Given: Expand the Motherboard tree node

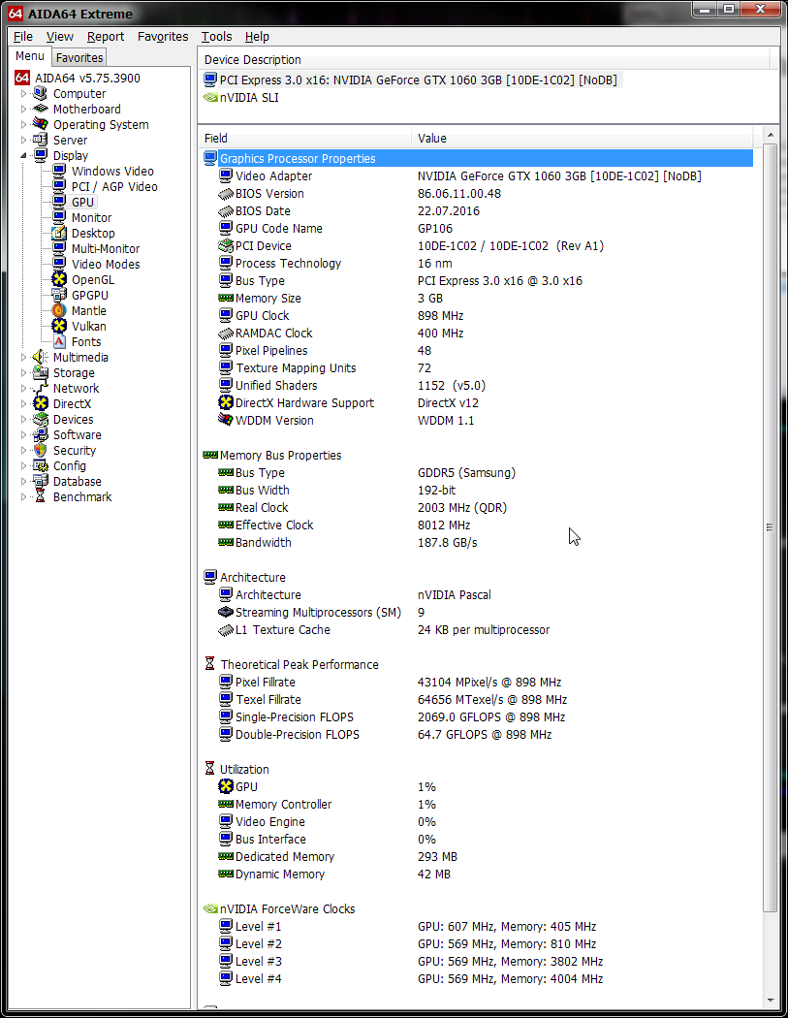Looking at the screenshot, I should tap(24, 109).
